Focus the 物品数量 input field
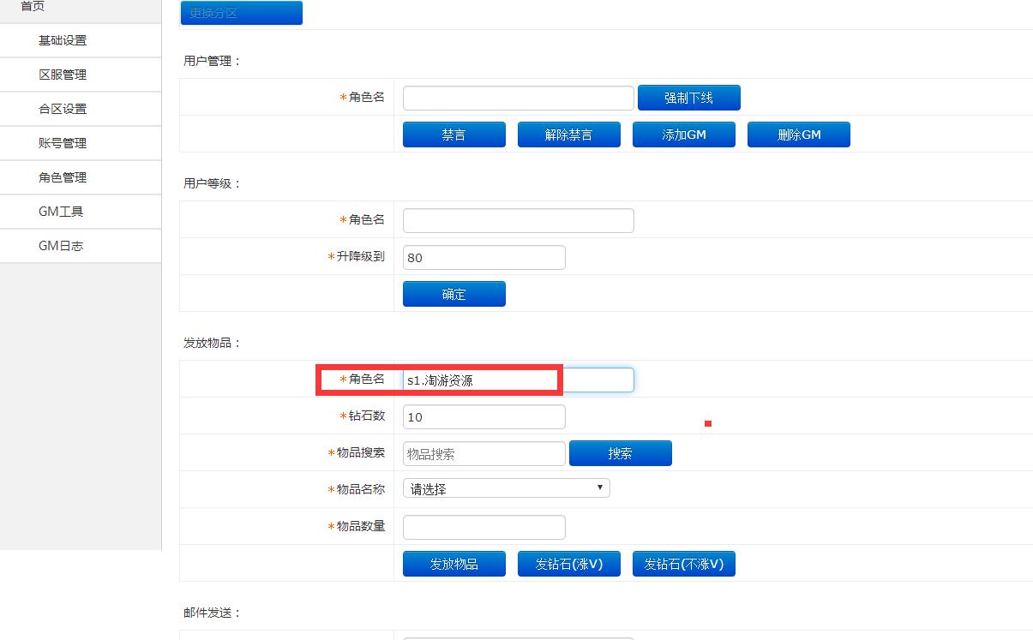The height and width of the screenshot is (640, 1033). tap(483, 527)
